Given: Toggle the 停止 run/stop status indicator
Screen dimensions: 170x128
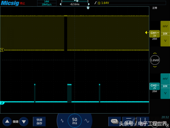Looking at the screenshot, I should coord(22,3).
